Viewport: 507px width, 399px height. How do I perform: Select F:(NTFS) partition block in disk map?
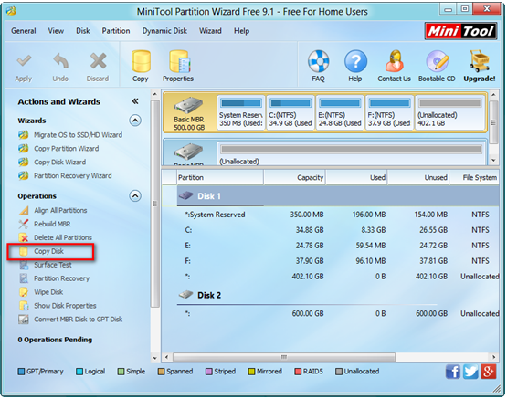tap(389, 112)
